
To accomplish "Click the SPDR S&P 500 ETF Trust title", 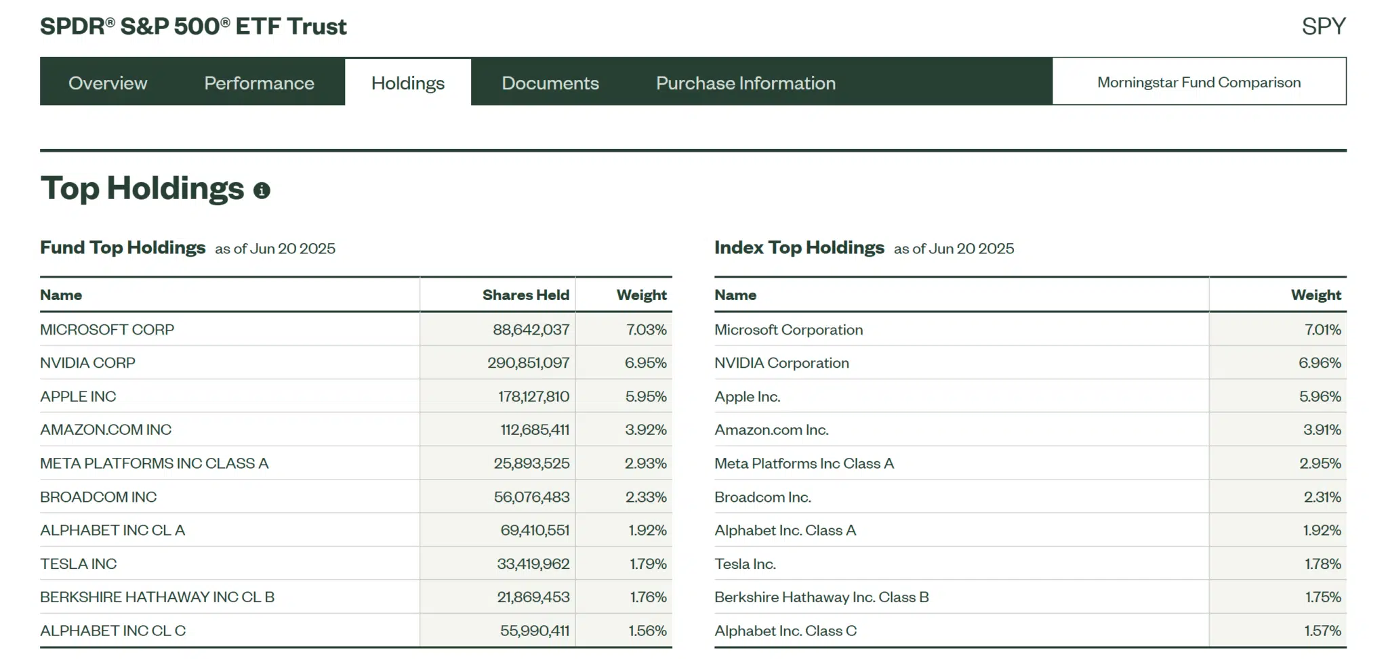I will [193, 26].
